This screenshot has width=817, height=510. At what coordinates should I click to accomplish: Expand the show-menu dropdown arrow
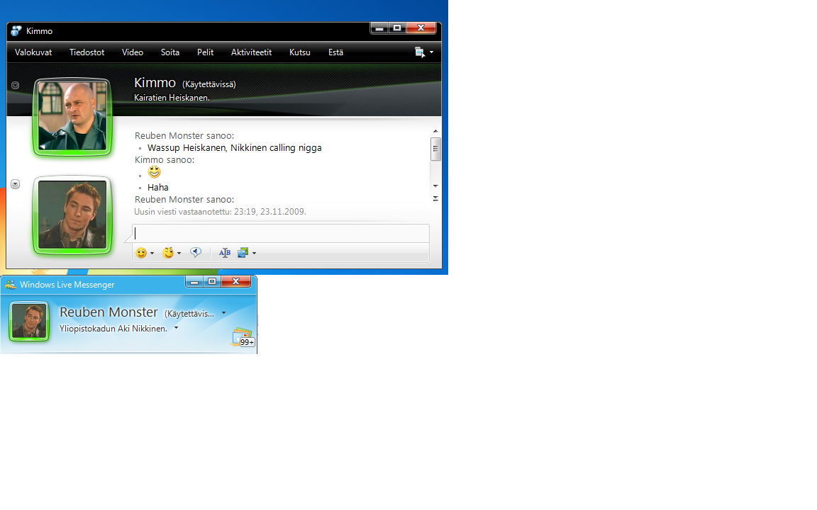coord(431,52)
